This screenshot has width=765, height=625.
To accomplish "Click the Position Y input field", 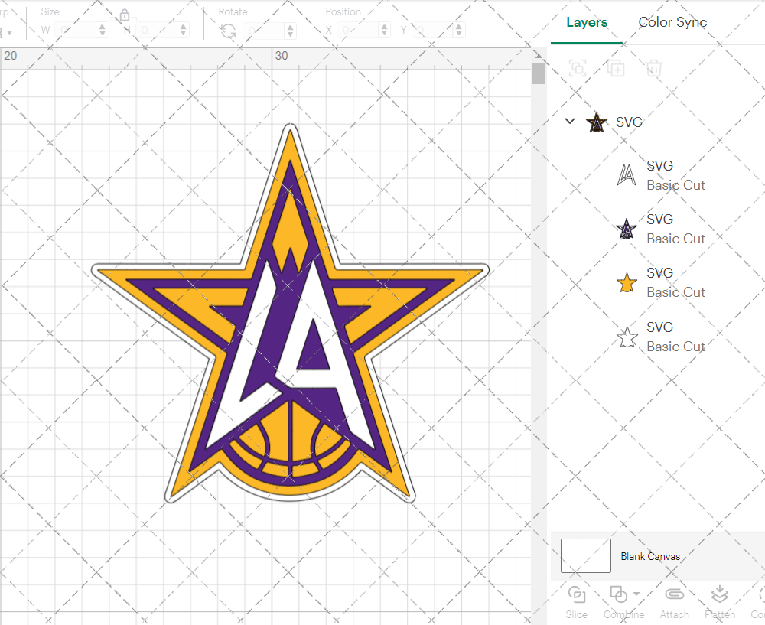I will (x=433, y=31).
